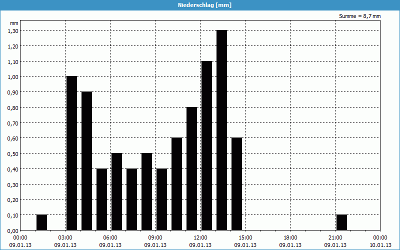Screen dimensions: 400x250
Task: Click the 21:00 time axis label
Action: coord(335,237)
